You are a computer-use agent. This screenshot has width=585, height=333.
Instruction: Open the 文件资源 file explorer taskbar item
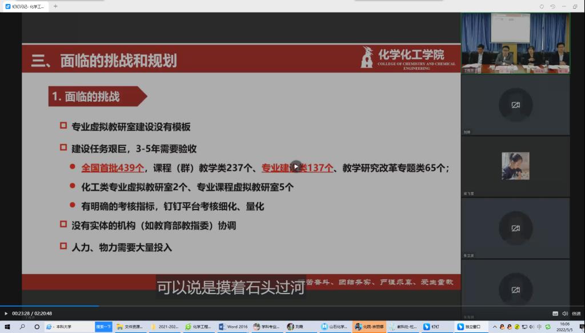coord(130,327)
